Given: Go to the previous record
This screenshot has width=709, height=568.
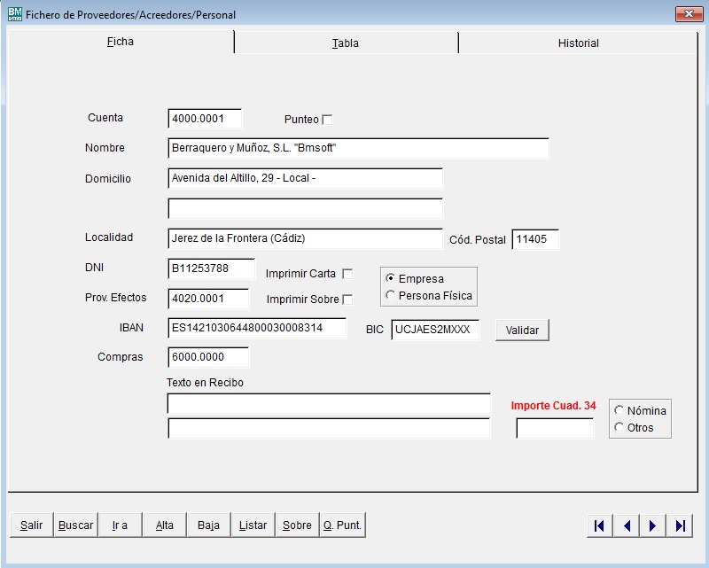Looking at the screenshot, I should click(627, 525).
